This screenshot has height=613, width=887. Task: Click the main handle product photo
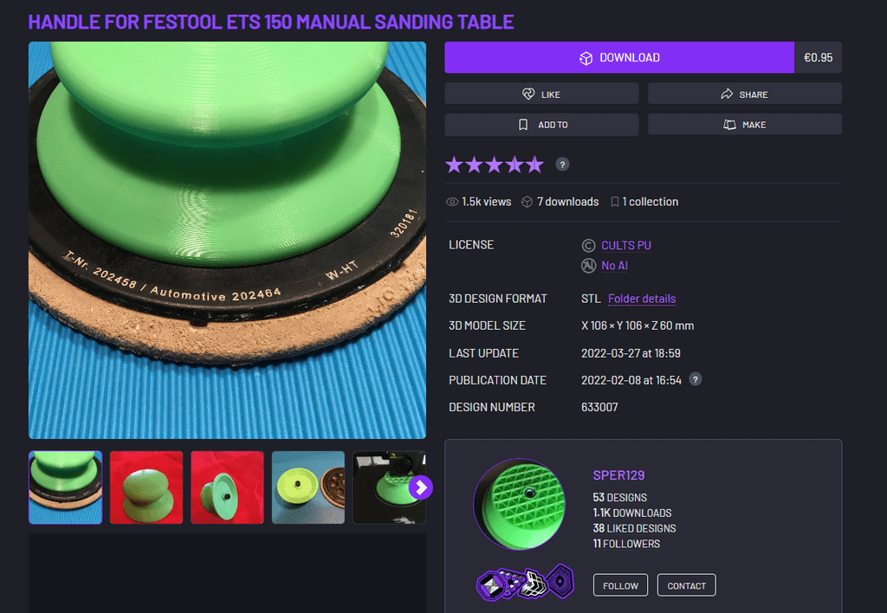pos(228,240)
